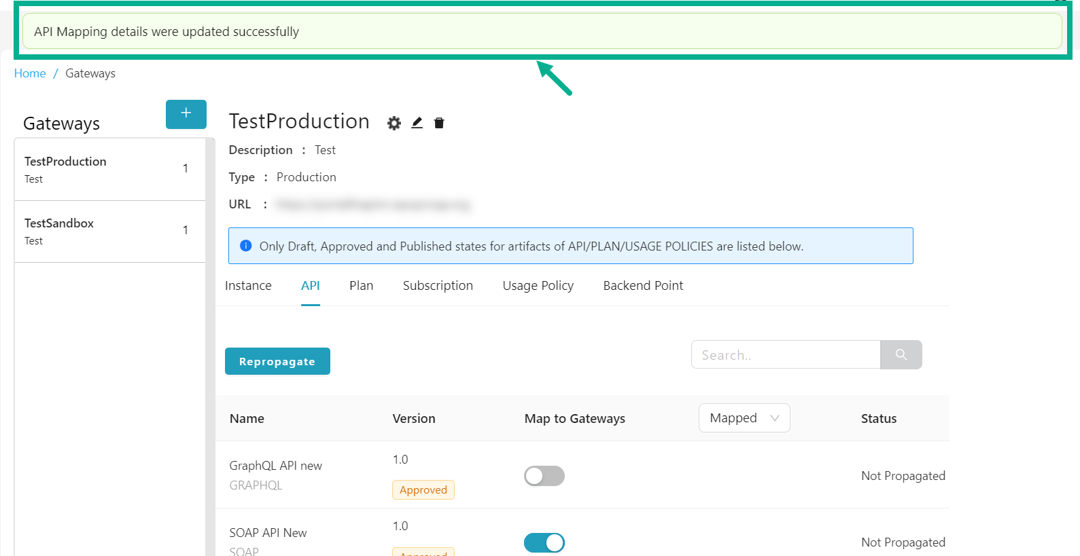The width and height of the screenshot is (1080, 556).
Task: Open the Usage Policy tab
Action: [x=538, y=286]
